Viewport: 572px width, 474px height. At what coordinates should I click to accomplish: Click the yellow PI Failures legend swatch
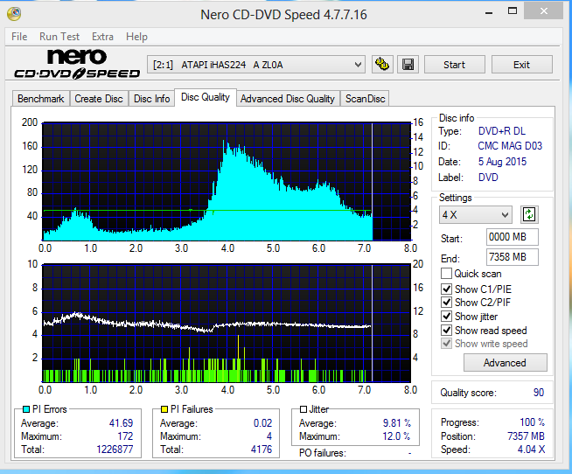click(164, 409)
